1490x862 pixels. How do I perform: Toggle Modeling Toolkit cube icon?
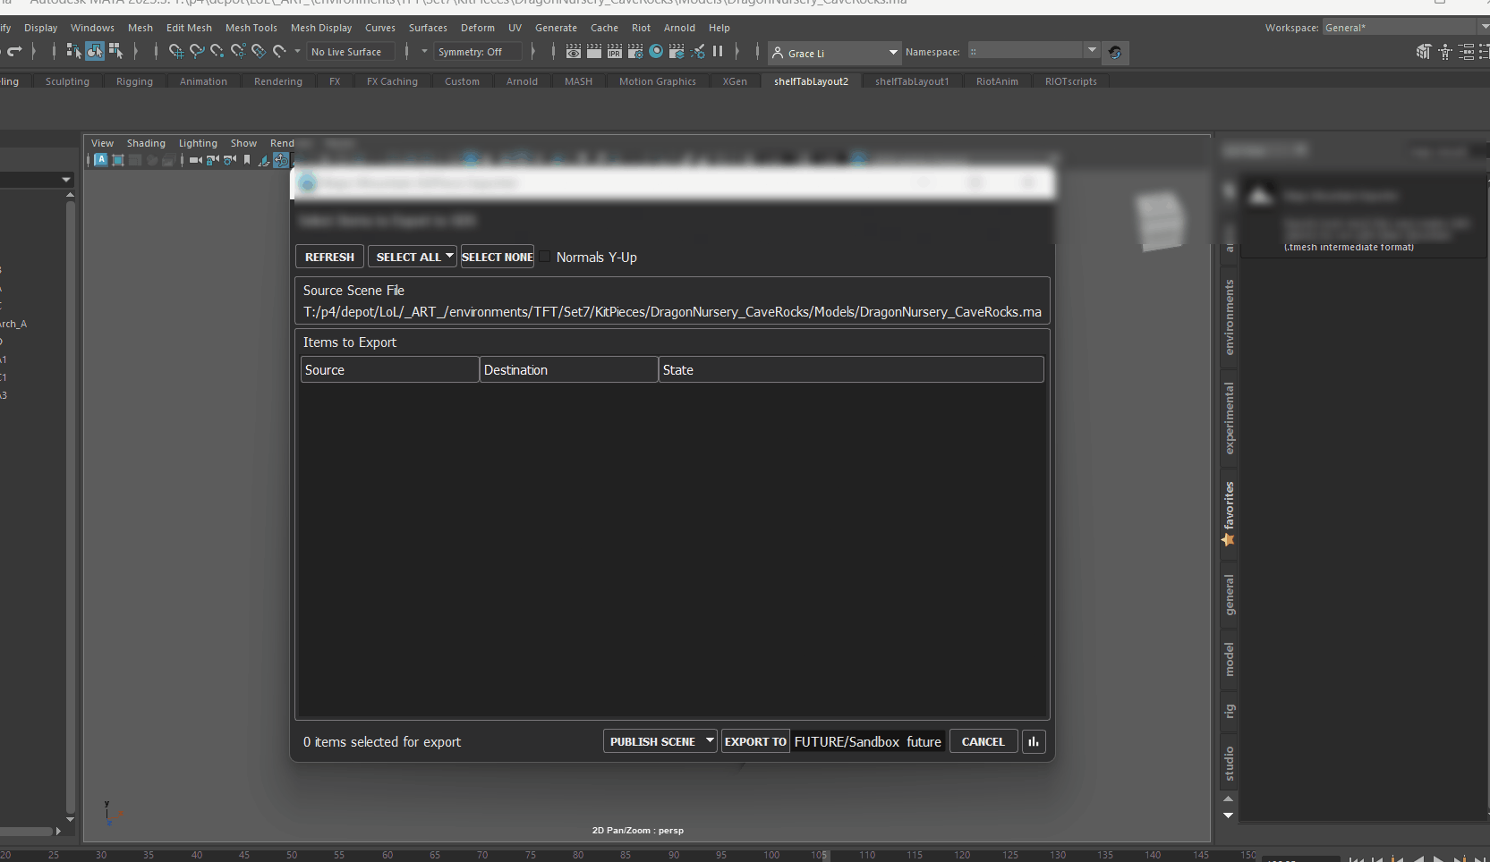tap(1424, 52)
